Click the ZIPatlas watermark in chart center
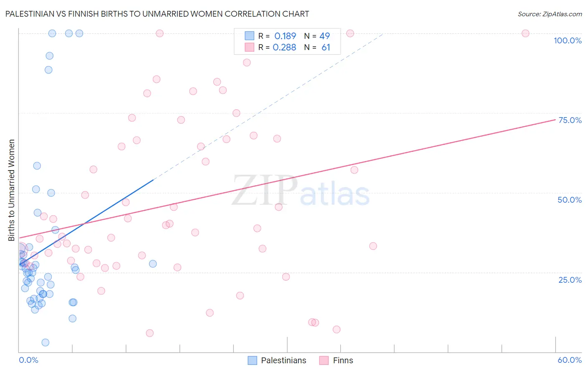This screenshot has width=587, height=372. 301,191
